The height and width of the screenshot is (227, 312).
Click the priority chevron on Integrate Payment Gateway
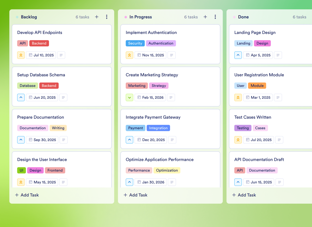(129, 140)
